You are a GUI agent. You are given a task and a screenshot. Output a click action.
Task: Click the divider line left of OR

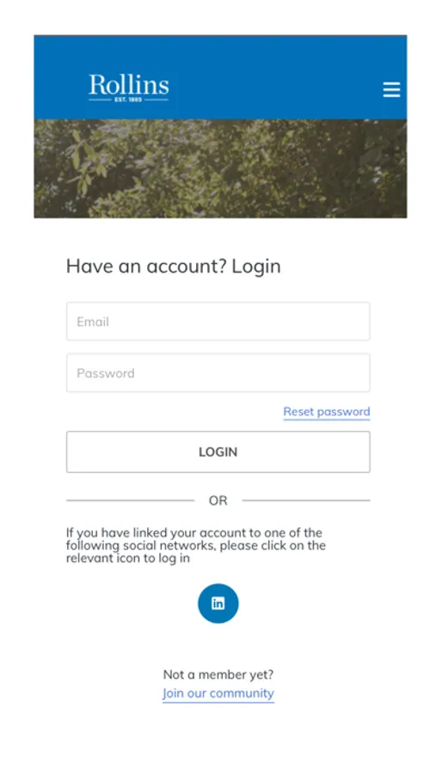click(131, 501)
